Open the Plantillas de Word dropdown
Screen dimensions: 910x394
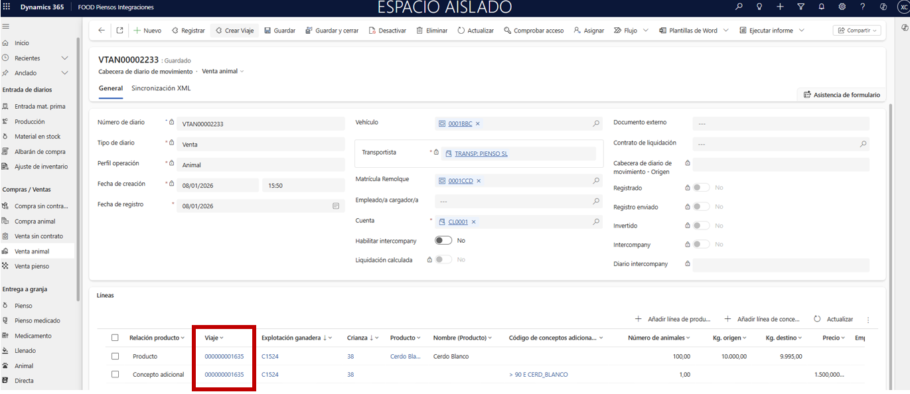(725, 31)
